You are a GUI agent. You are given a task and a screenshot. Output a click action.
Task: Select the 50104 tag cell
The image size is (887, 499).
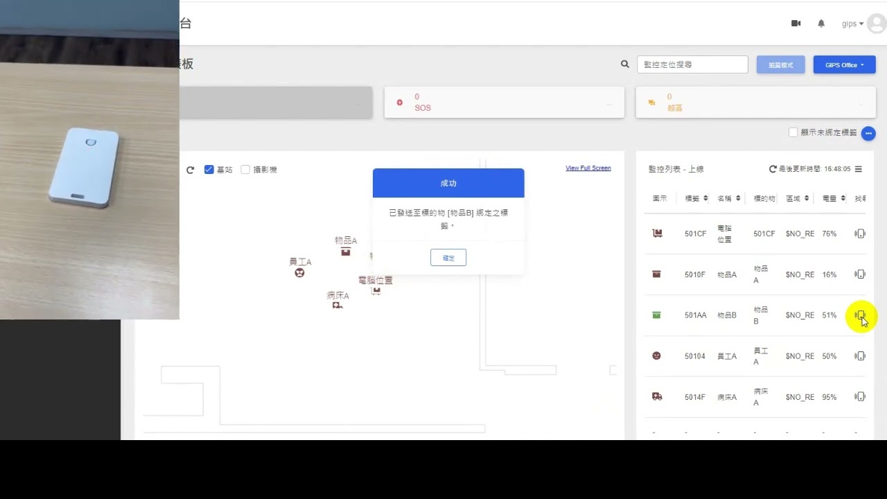[694, 356]
